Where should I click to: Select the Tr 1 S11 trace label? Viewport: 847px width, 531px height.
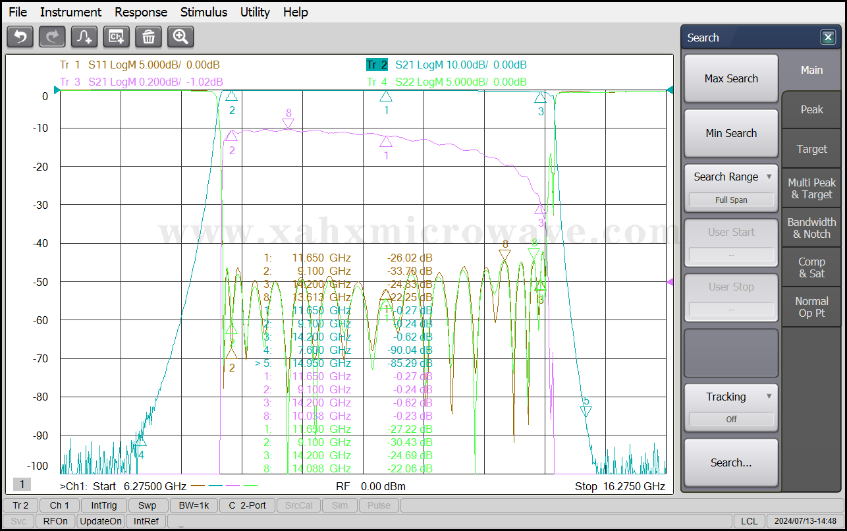pyautogui.click(x=140, y=65)
